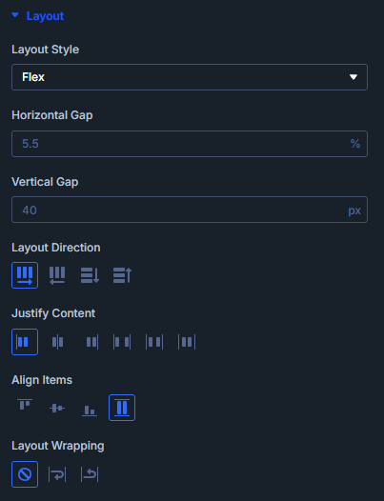
Task: Select row layout direction icon
Action: click(x=25, y=275)
